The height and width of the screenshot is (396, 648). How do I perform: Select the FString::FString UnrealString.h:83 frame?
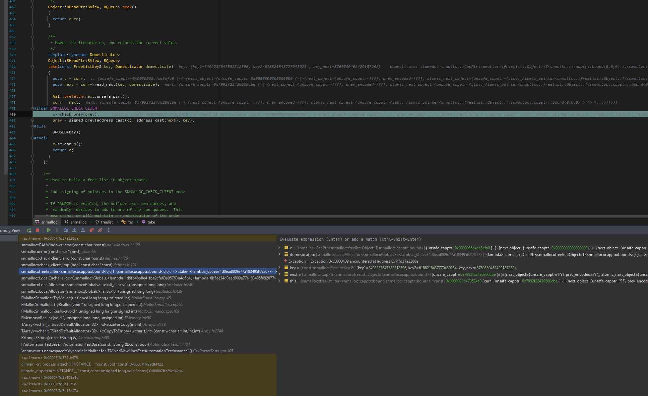coord(148,338)
